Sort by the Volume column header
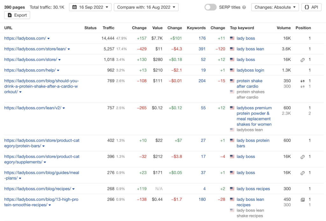The width and height of the screenshot is (326, 221). click(x=284, y=28)
